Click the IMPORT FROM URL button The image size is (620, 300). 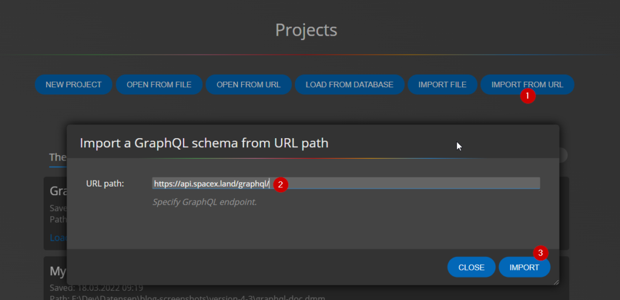point(527,85)
